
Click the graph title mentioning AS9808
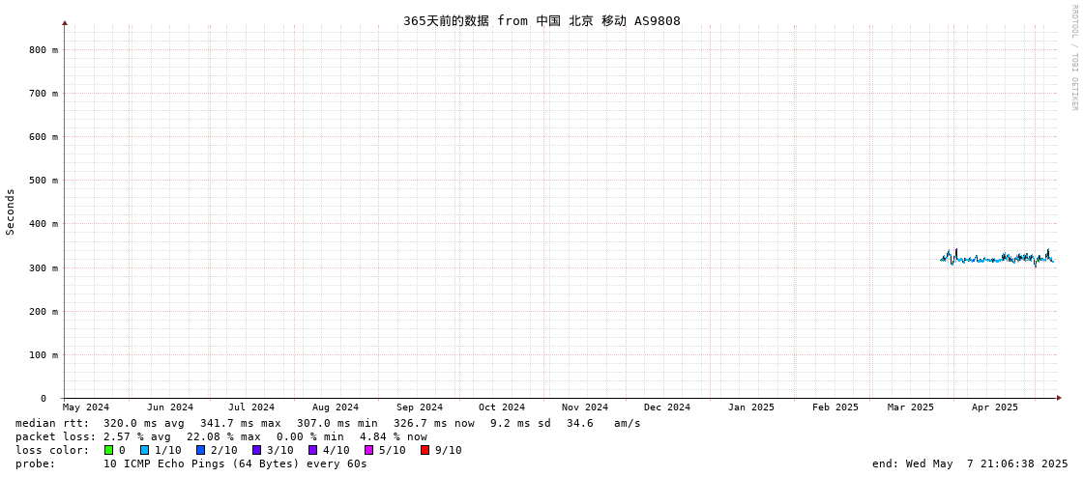coord(542,20)
